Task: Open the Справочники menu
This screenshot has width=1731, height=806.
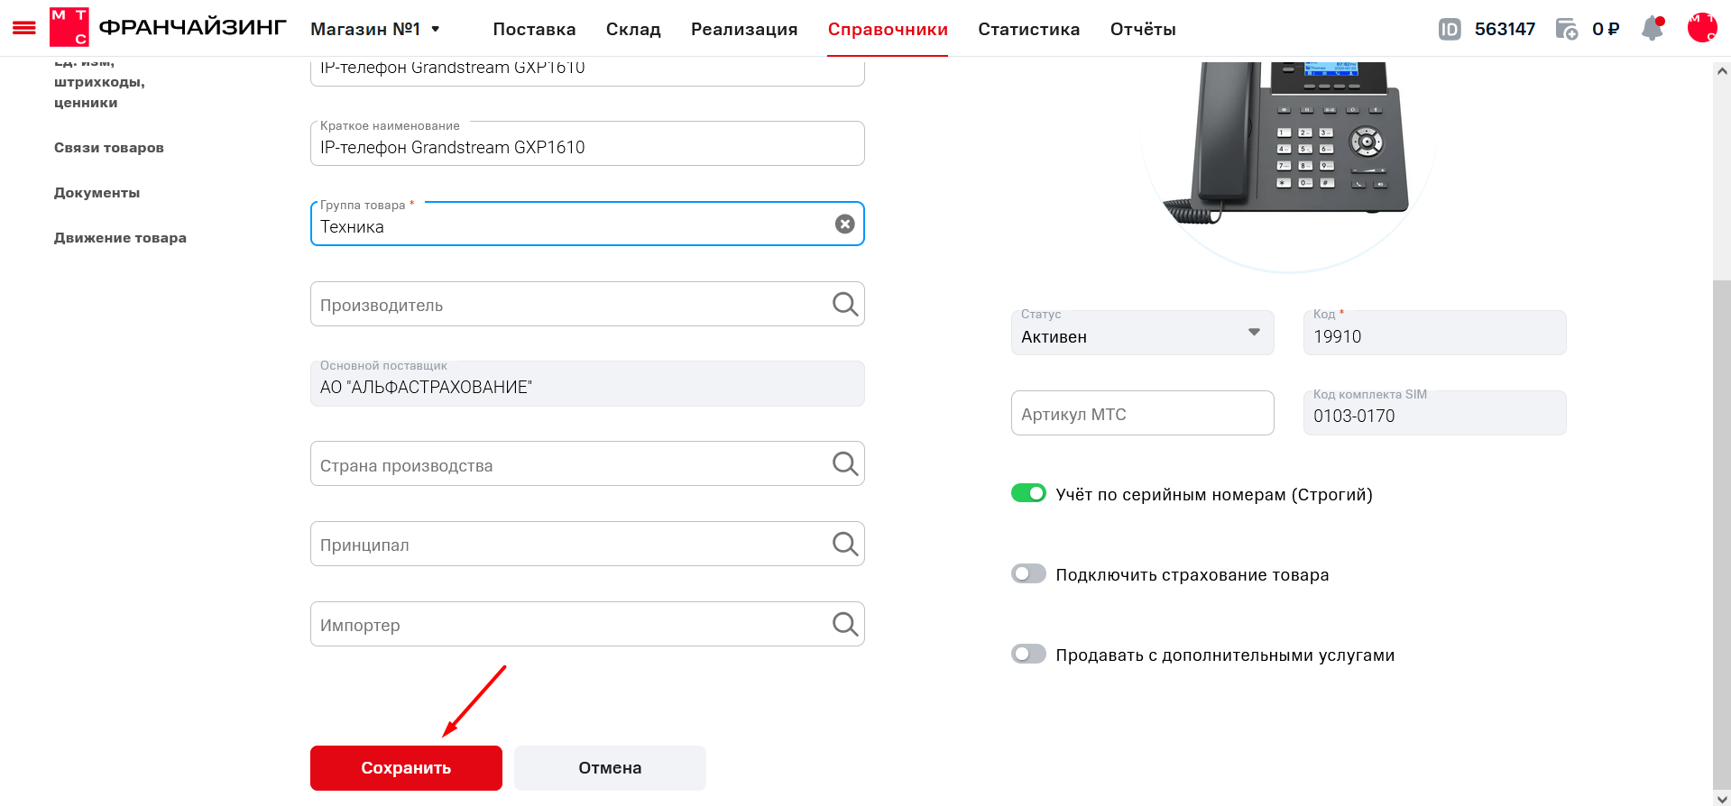Action: coord(888,29)
